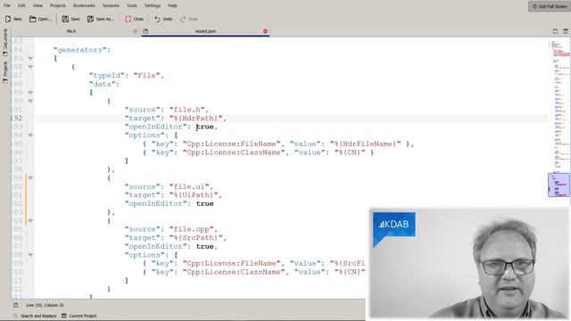Click the "%{SrcPath}" target value

[x=195, y=238]
